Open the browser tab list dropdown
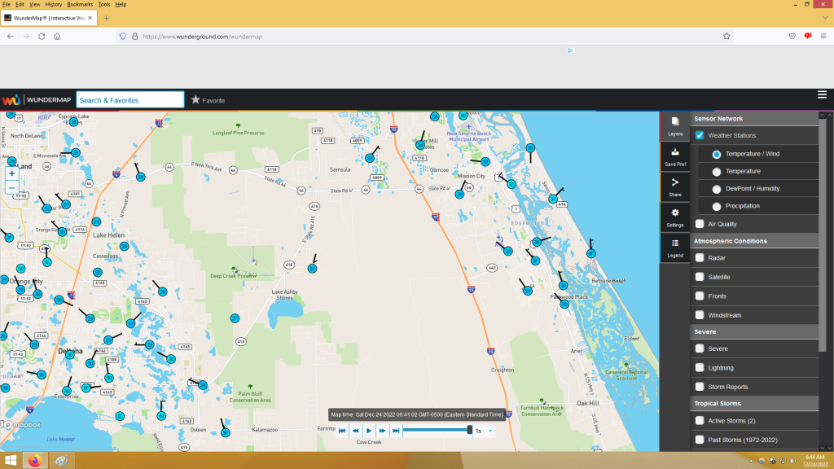This screenshot has width=834, height=469. [x=825, y=18]
